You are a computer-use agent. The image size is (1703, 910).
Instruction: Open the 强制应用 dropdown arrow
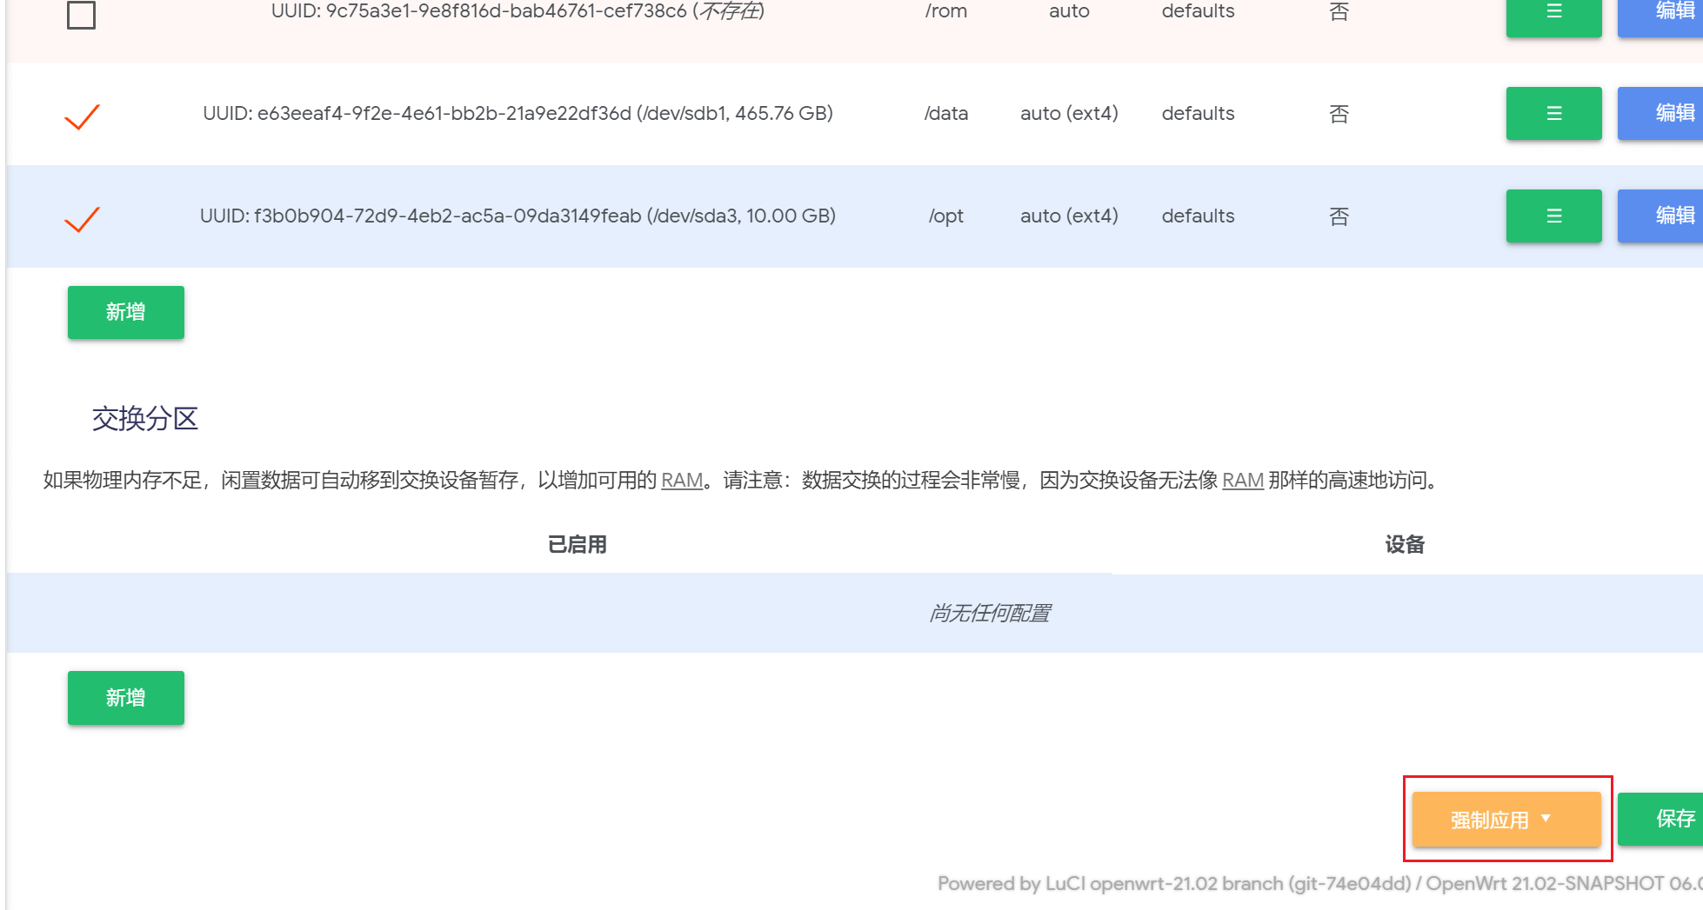coord(1546,819)
